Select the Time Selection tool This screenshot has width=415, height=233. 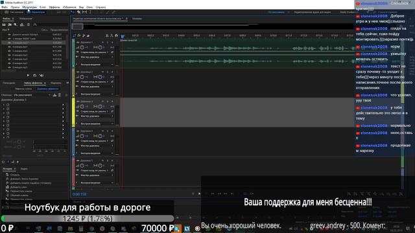[x=90, y=12]
